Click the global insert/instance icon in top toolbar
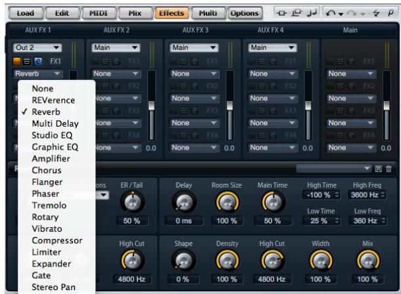This screenshot has height=294, width=401. tap(281, 12)
